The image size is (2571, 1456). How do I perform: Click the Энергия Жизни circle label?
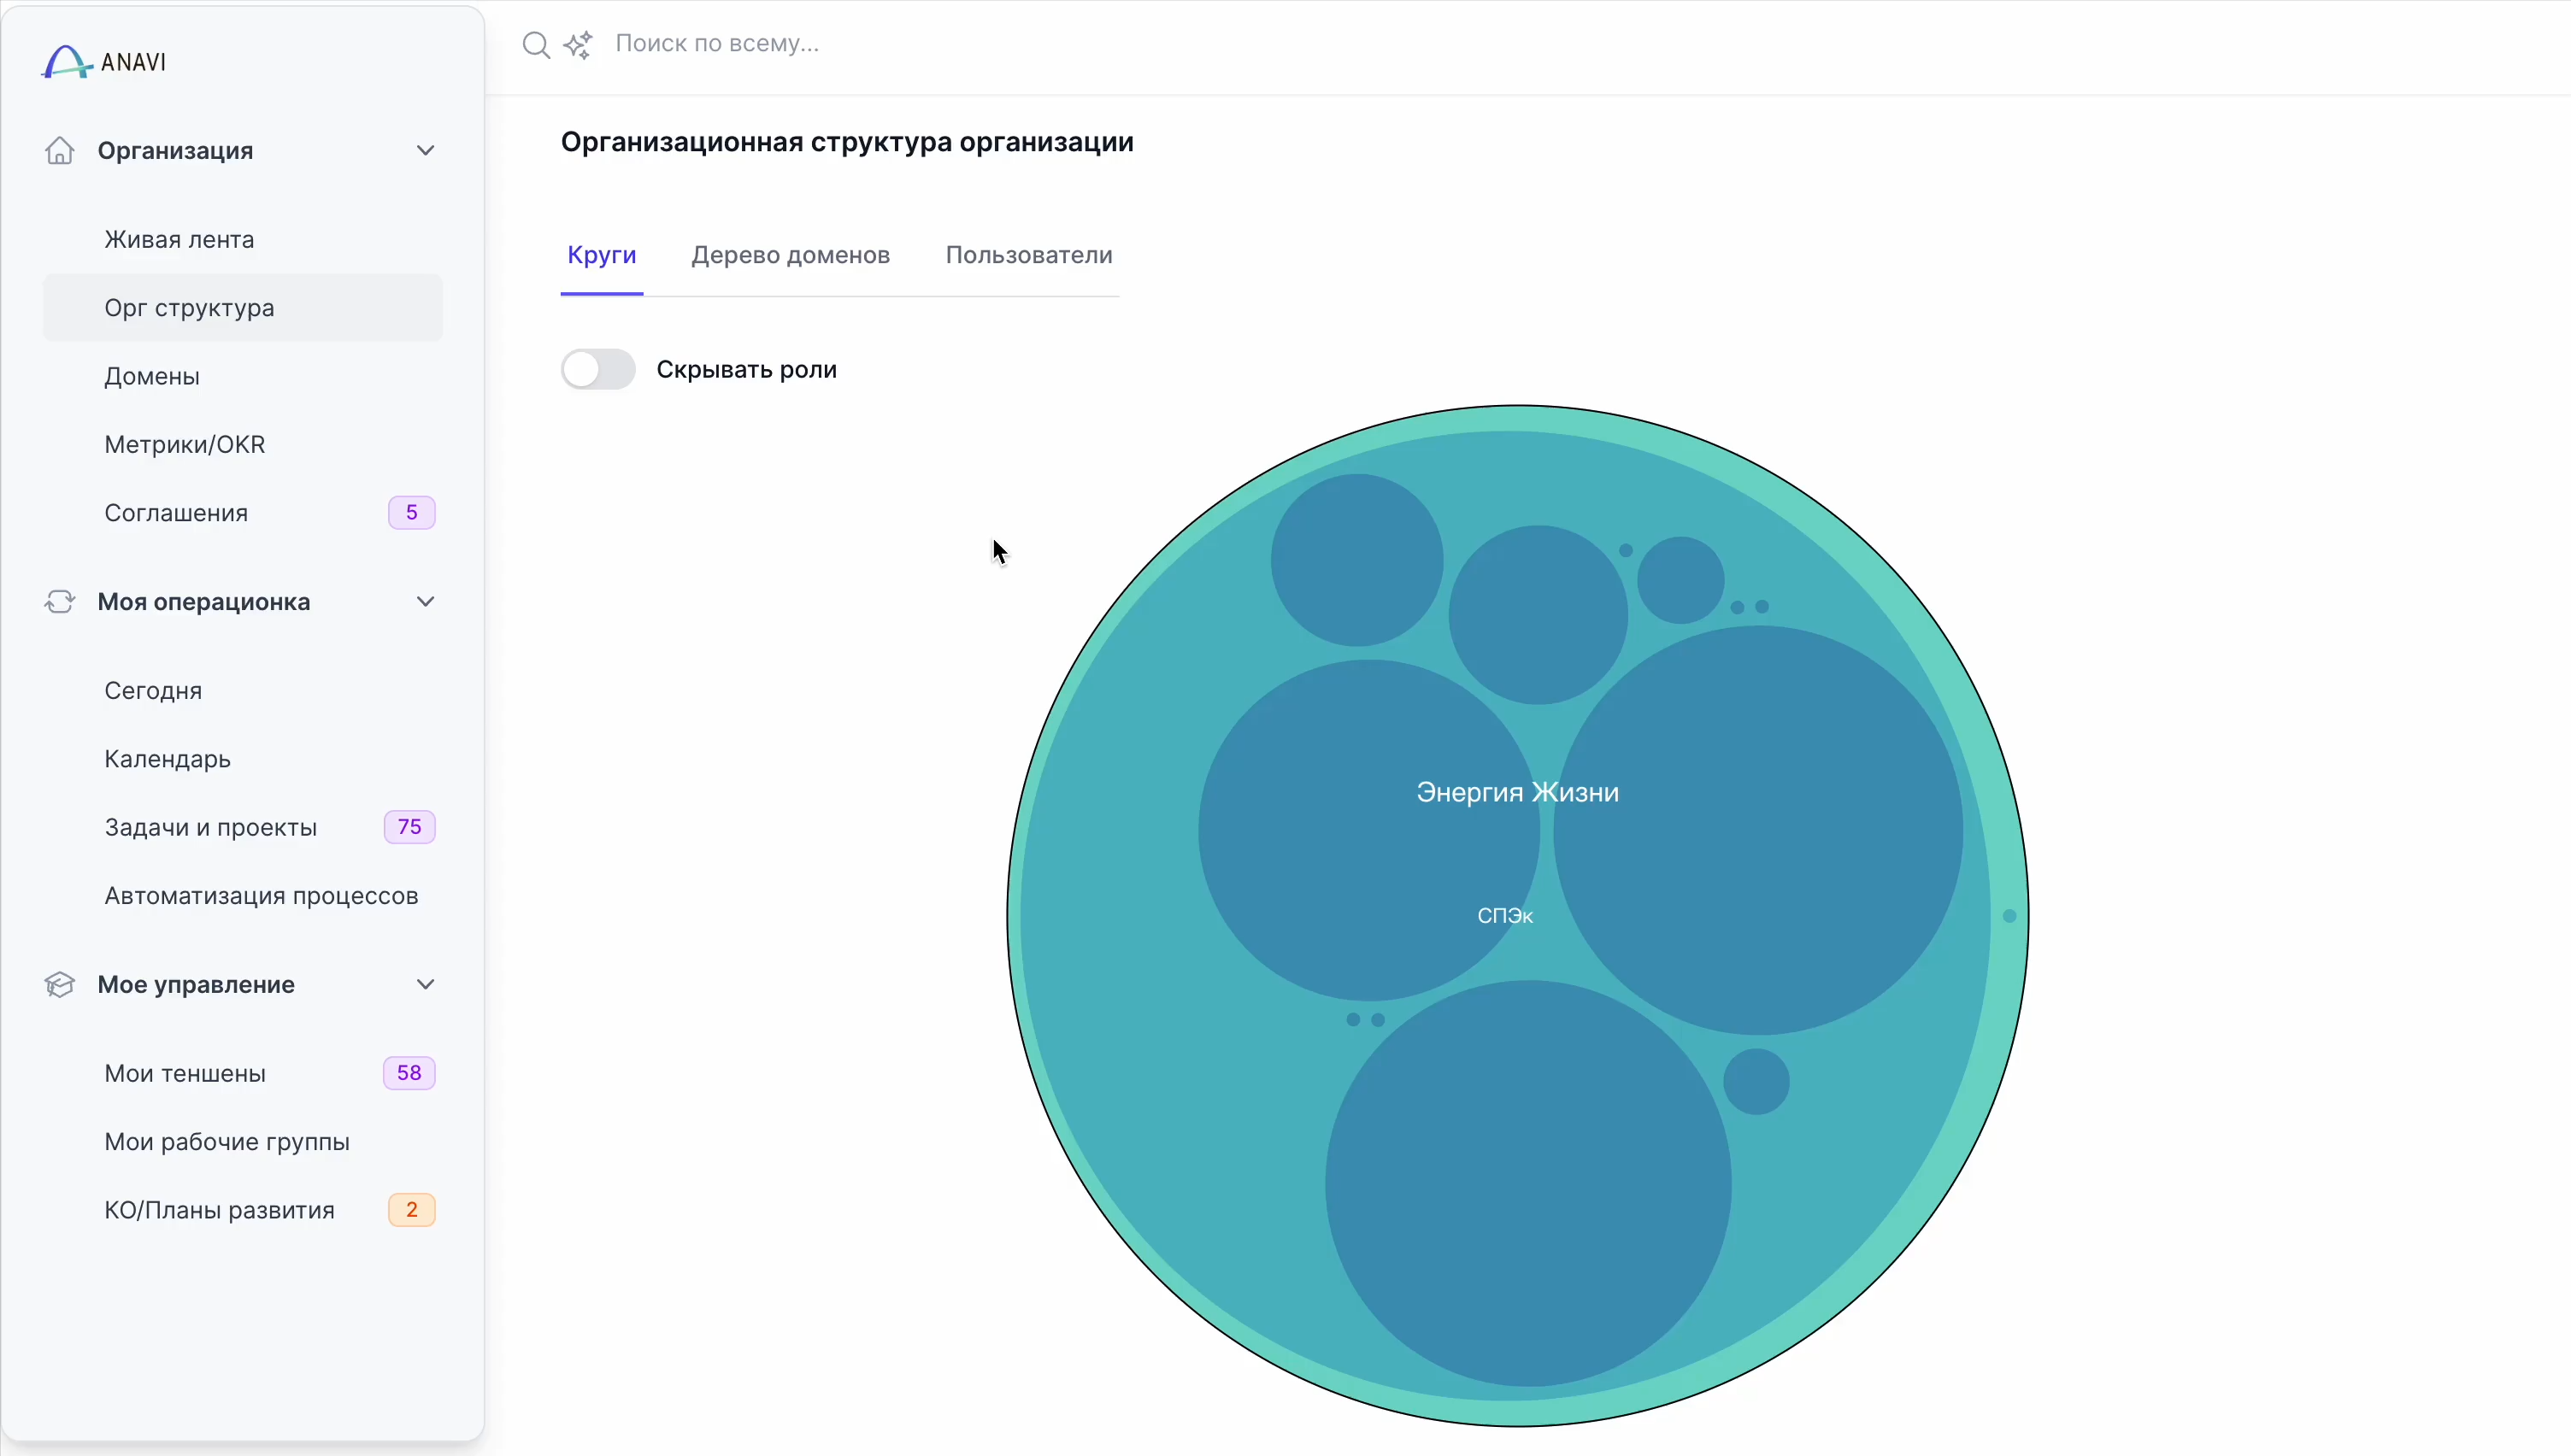(1517, 793)
